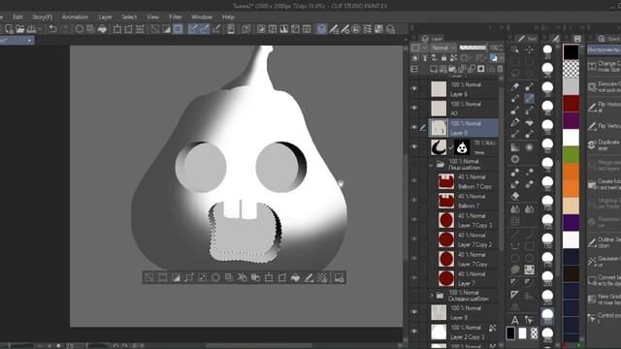
Task: Hide the AO layer eye icon
Action: 414,108
